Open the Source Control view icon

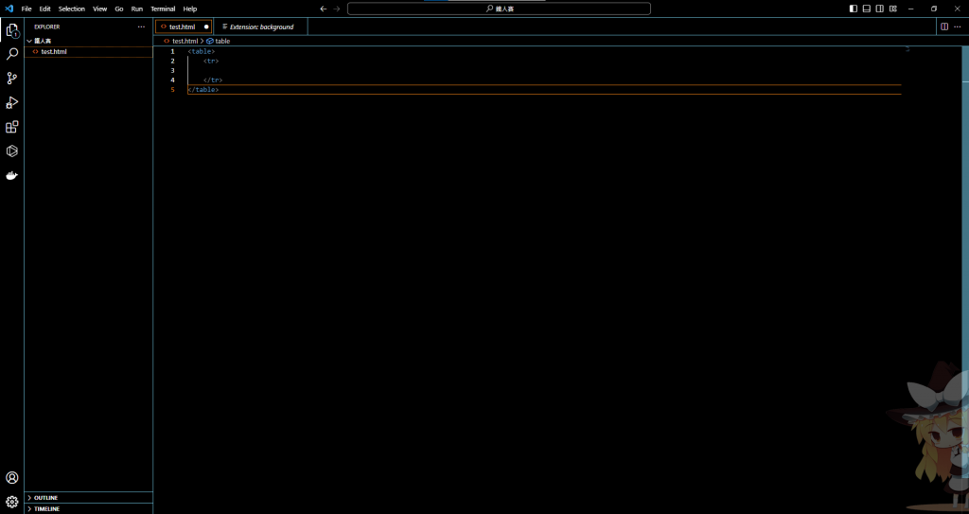(x=11, y=79)
